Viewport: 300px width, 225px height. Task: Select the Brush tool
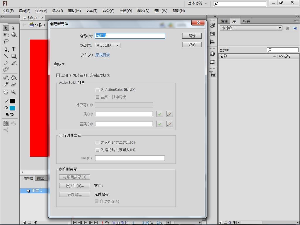click(13, 63)
